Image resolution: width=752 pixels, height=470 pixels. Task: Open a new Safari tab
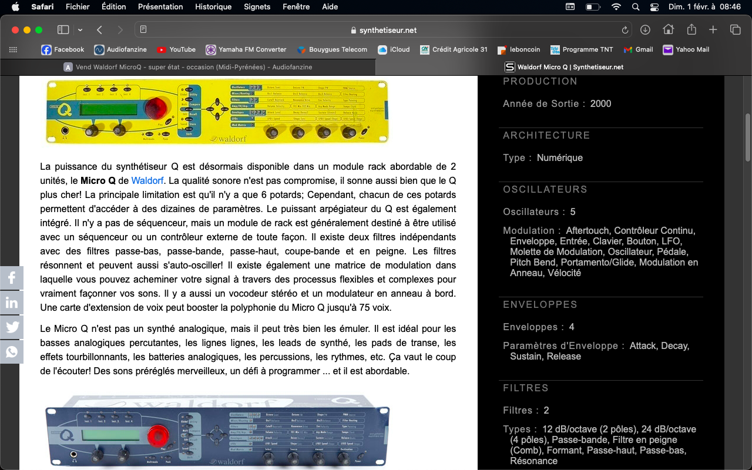pyautogui.click(x=713, y=30)
